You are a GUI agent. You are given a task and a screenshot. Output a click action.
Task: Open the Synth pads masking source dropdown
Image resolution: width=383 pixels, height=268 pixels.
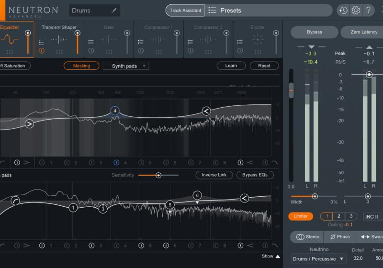(x=126, y=66)
